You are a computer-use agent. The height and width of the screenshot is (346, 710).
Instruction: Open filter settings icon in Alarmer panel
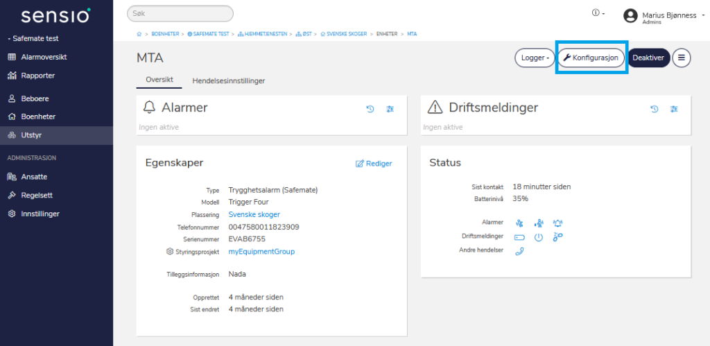click(390, 109)
